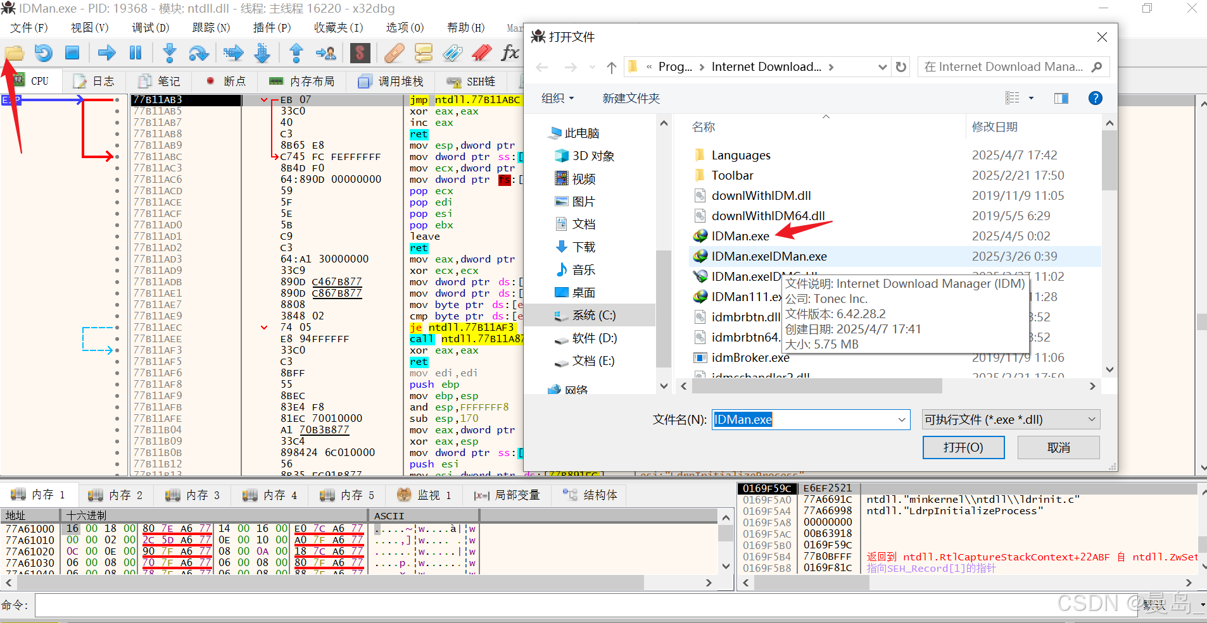This screenshot has height=623, width=1207.
Task: Click the pause debugging icon
Action: (x=136, y=52)
